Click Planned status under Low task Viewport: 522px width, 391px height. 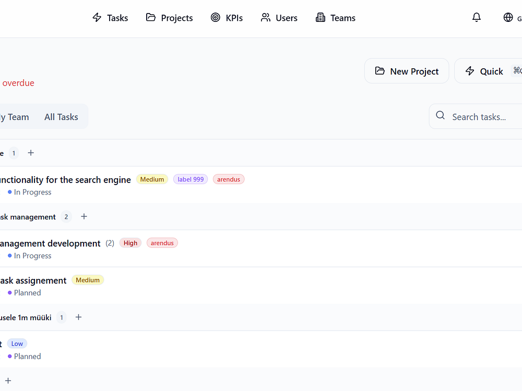tap(25, 357)
